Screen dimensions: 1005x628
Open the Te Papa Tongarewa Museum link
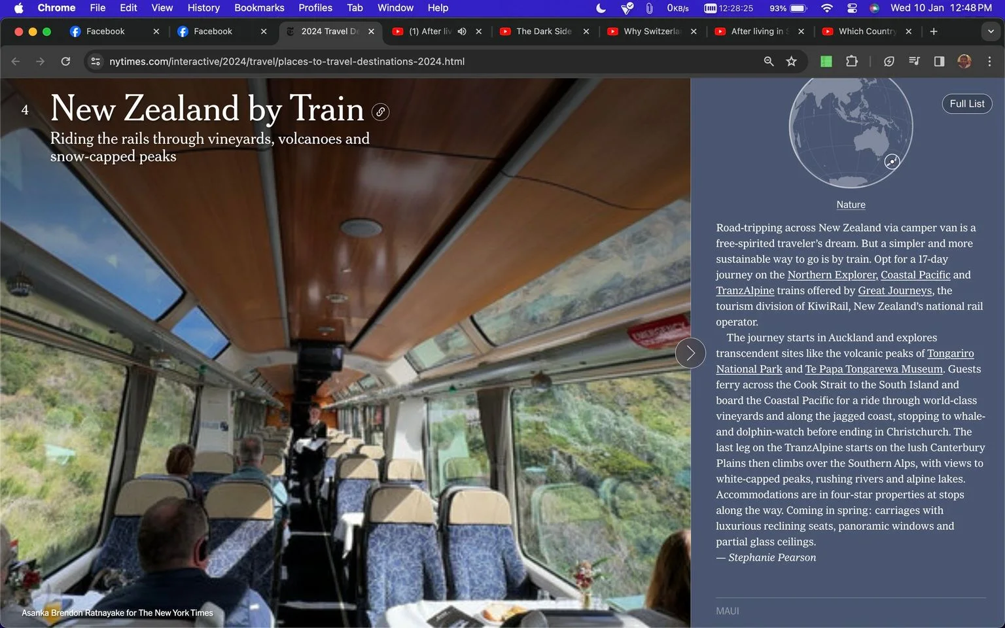874,369
